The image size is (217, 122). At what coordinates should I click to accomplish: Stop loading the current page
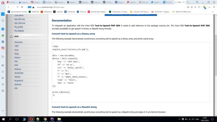pyautogui.click(x=17, y=7)
